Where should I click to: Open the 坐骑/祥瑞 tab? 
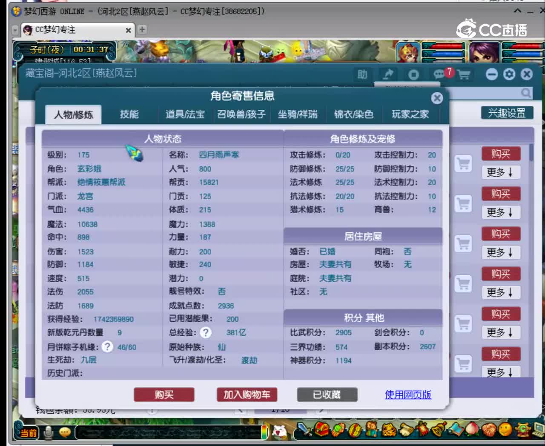(x=298, y=114)
